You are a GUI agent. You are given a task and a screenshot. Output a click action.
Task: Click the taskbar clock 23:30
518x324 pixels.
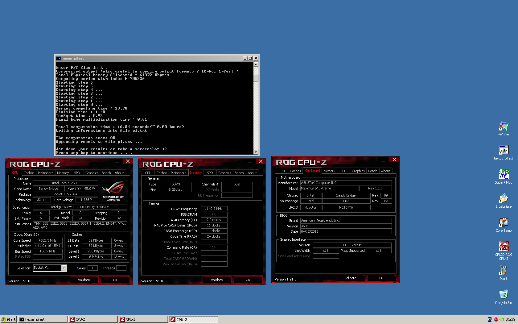510,320
